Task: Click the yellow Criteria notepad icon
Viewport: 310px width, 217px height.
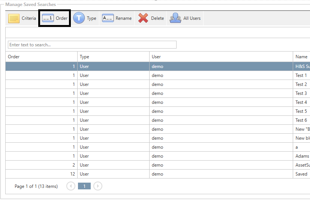Action: (x=14, y=18)
